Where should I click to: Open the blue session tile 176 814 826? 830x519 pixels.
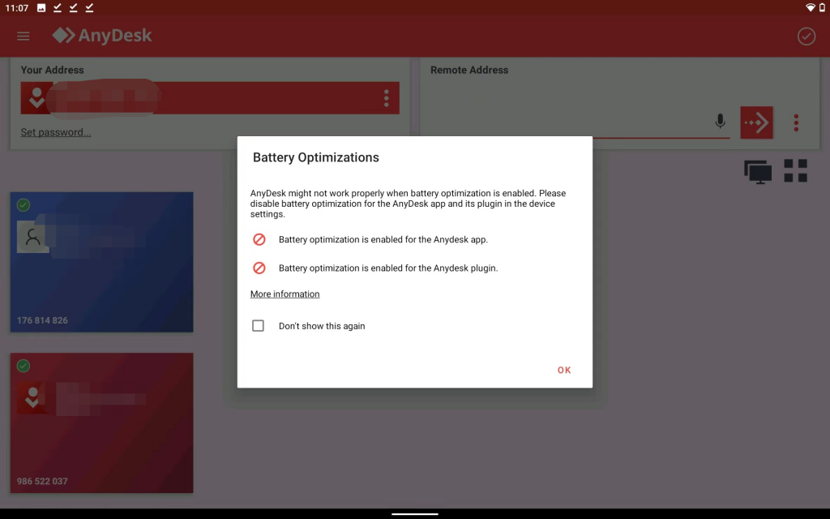coord(101,262)
